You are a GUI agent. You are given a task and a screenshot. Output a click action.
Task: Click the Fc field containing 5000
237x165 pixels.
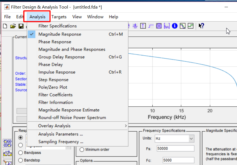[178, 160]
